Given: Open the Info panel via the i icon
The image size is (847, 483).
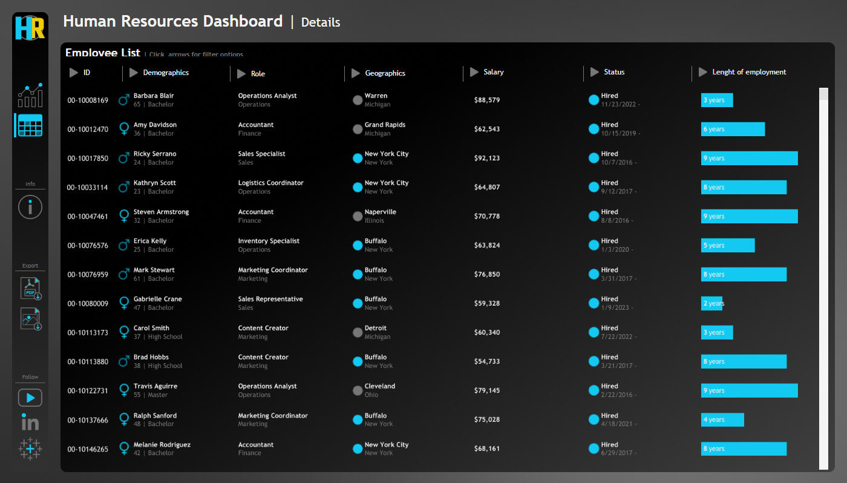Looking at the screenshot, I should 29,206.
